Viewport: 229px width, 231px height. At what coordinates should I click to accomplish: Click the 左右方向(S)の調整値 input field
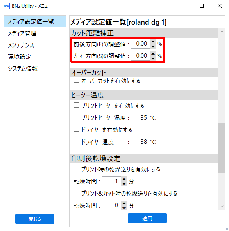point(140,56)
